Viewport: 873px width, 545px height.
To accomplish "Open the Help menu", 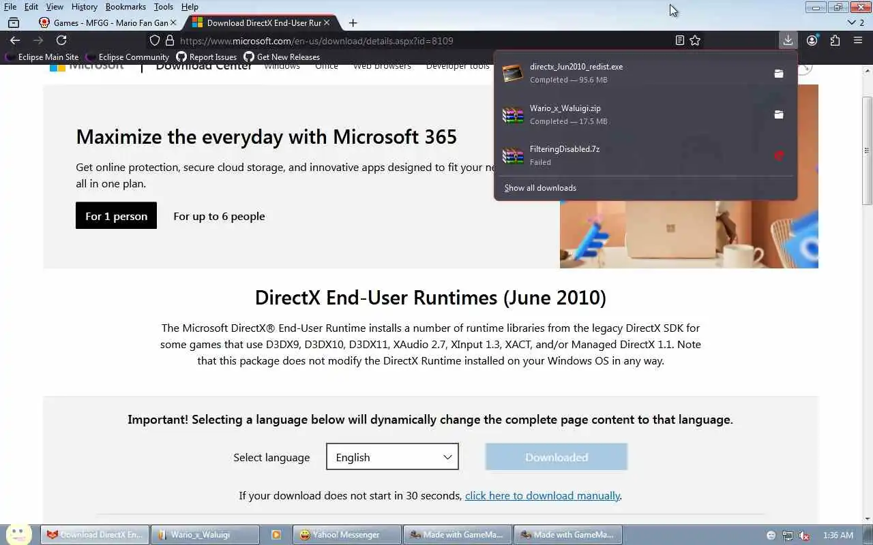I will (190, 7).
